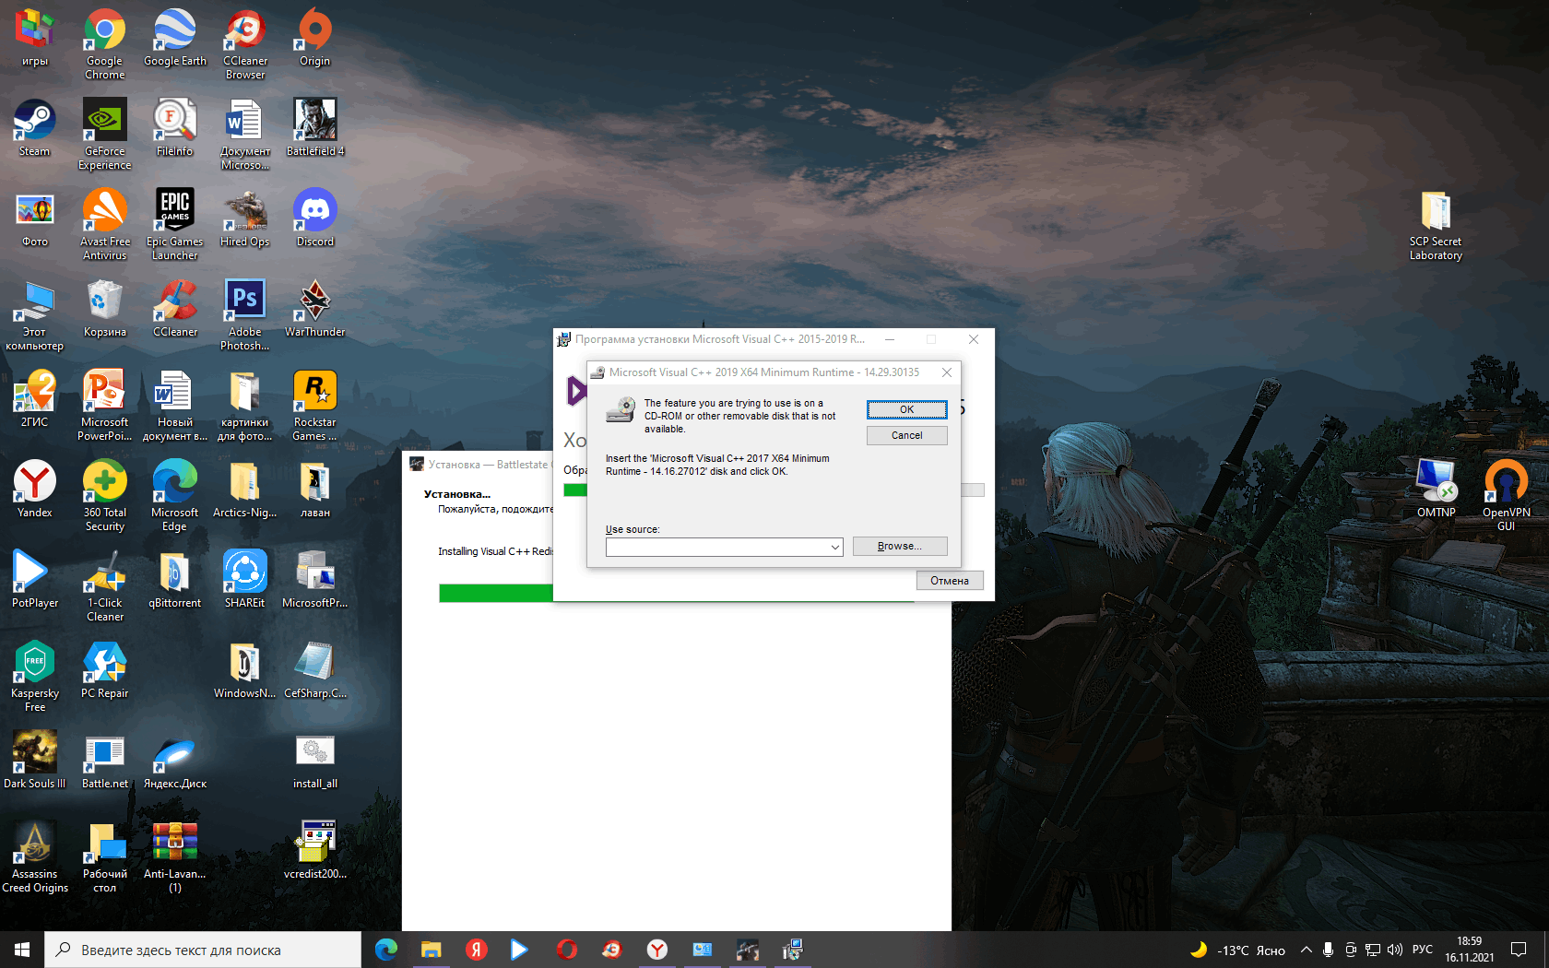Select the Microsoft PowerPoint shortcut

[x=105, y=405]
